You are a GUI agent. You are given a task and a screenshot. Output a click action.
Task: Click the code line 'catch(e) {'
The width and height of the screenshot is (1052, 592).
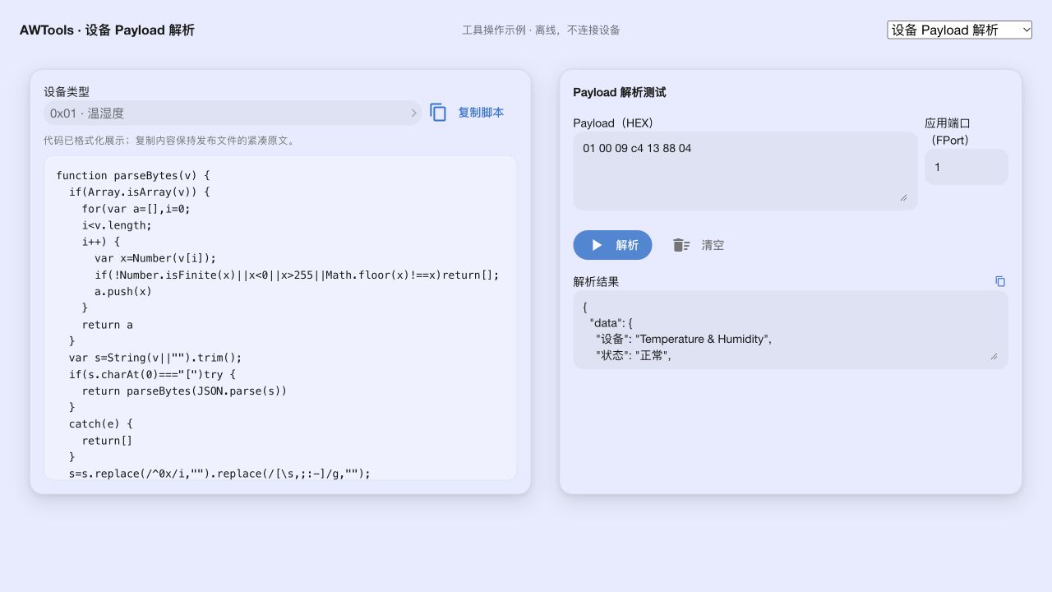tap(101, 423)
